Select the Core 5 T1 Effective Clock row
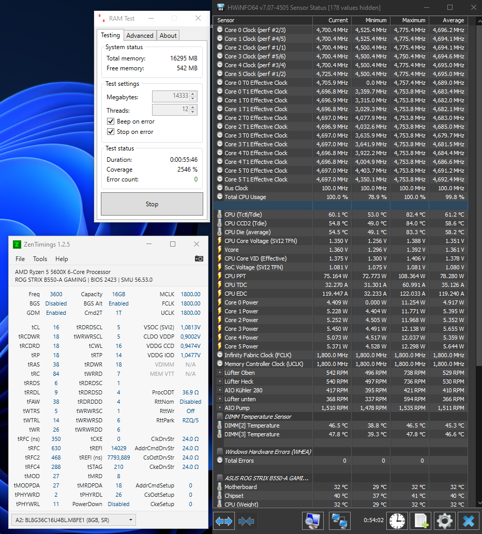Viewport: 482px width, 534px height. point(341,179)
